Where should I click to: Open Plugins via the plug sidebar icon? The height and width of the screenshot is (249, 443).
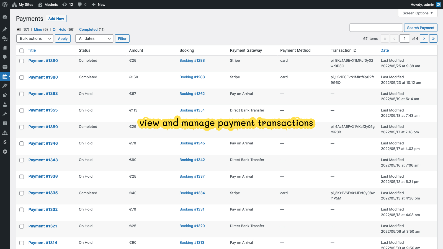click(x=5, y=95)
